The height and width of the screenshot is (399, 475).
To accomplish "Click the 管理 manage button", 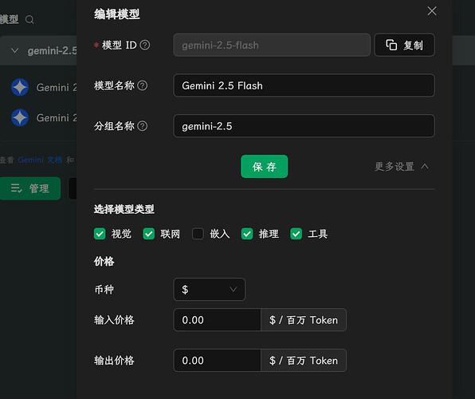I will pyautogui.click(x=30, y=188).
